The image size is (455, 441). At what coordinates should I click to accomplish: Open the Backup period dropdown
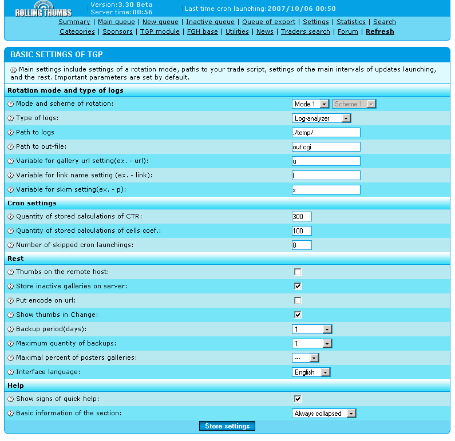click(x=312, y=329)
